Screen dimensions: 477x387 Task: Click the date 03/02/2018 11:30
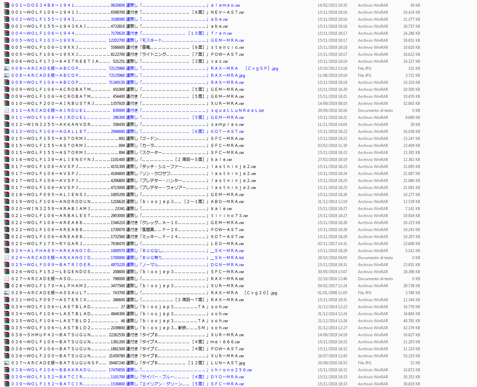coord(332,146)
